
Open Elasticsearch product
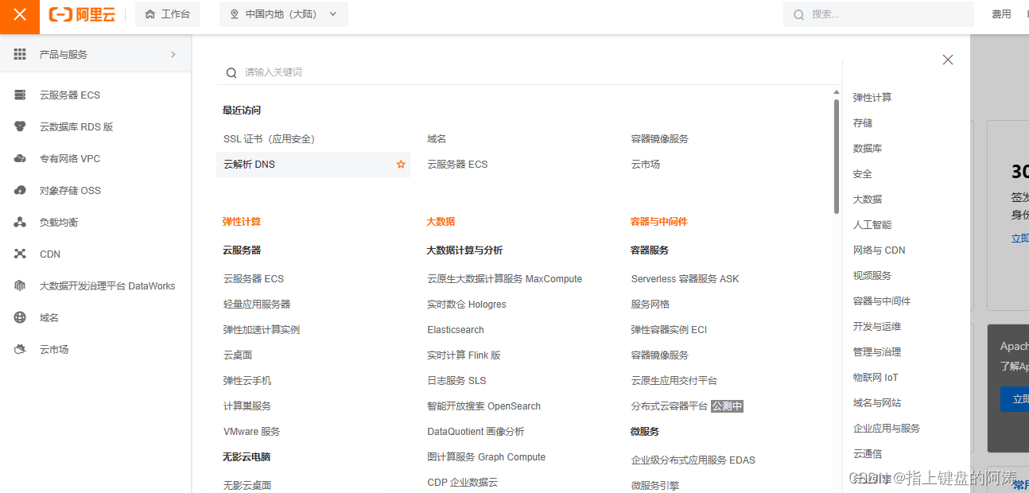click(456, 330)
